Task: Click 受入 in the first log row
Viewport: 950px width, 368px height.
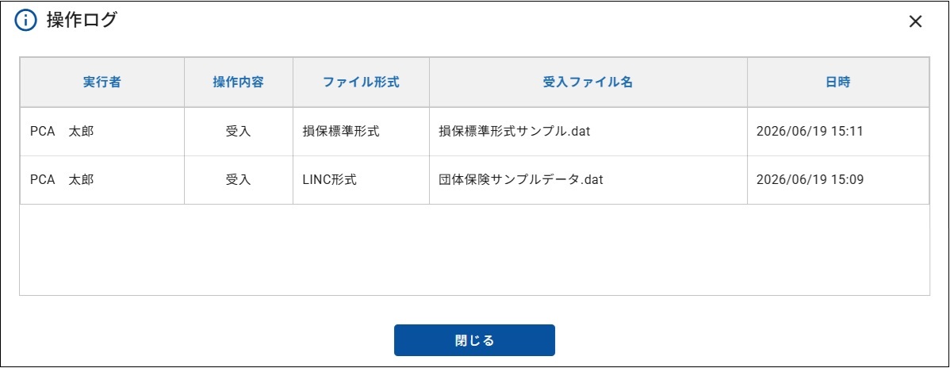Action: coord(239,132)
